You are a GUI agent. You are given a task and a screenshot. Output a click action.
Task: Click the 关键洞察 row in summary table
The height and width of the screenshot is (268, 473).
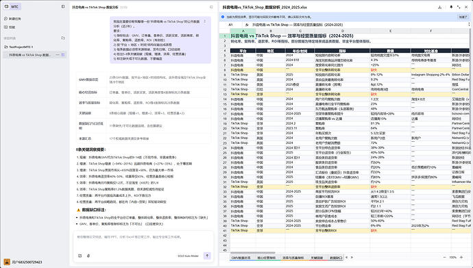pyautogui.click(x=143, y=113)
